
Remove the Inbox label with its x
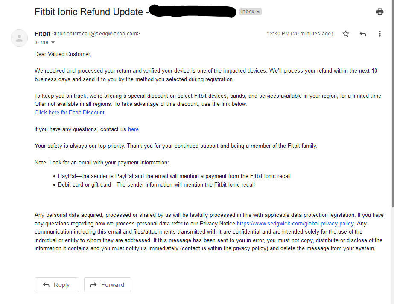coord(258,12)
